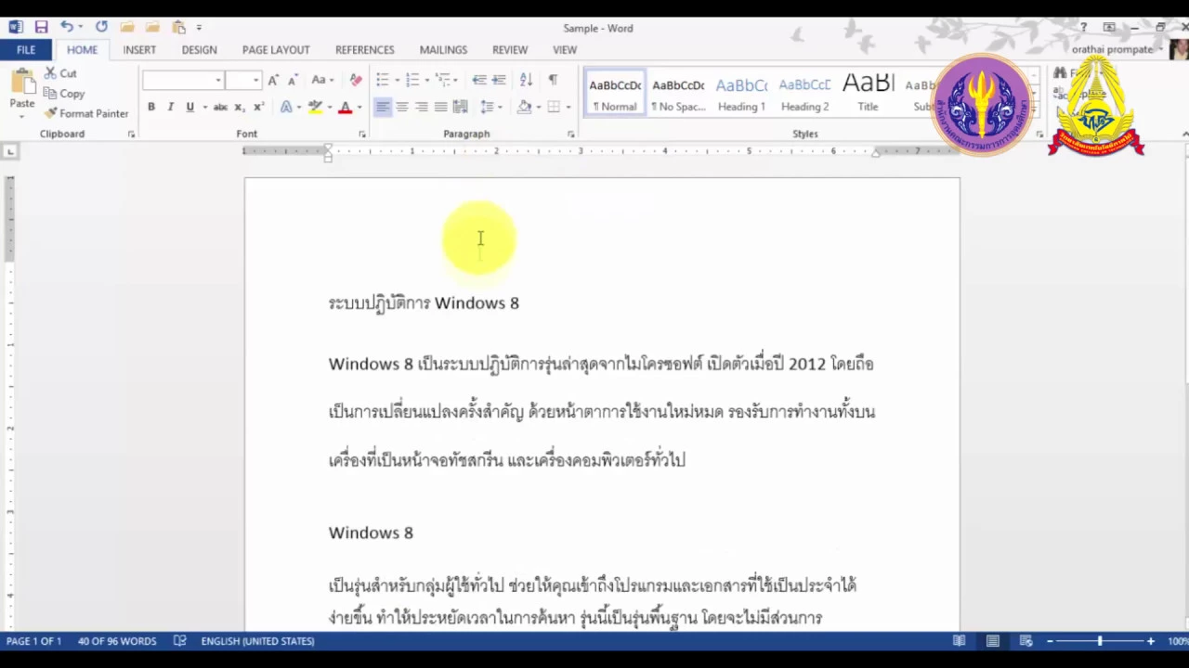
Task: Apply strikethrough to text
Action: click(x=220, y=107)
